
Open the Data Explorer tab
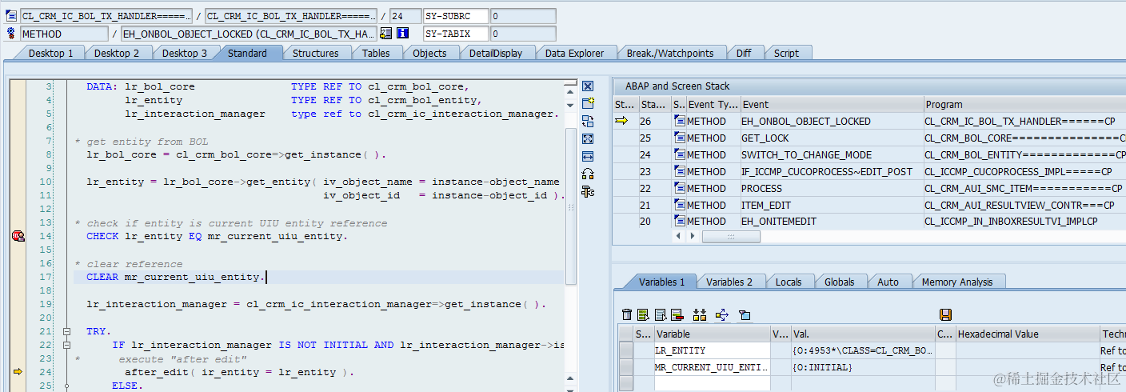(574, 53)
